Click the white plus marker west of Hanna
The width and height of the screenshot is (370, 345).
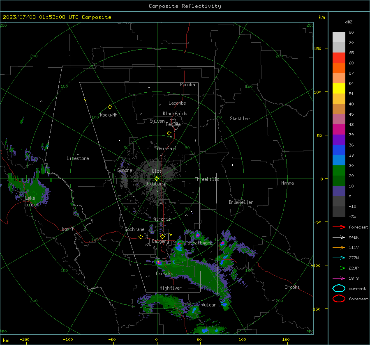tap(232, 165)
